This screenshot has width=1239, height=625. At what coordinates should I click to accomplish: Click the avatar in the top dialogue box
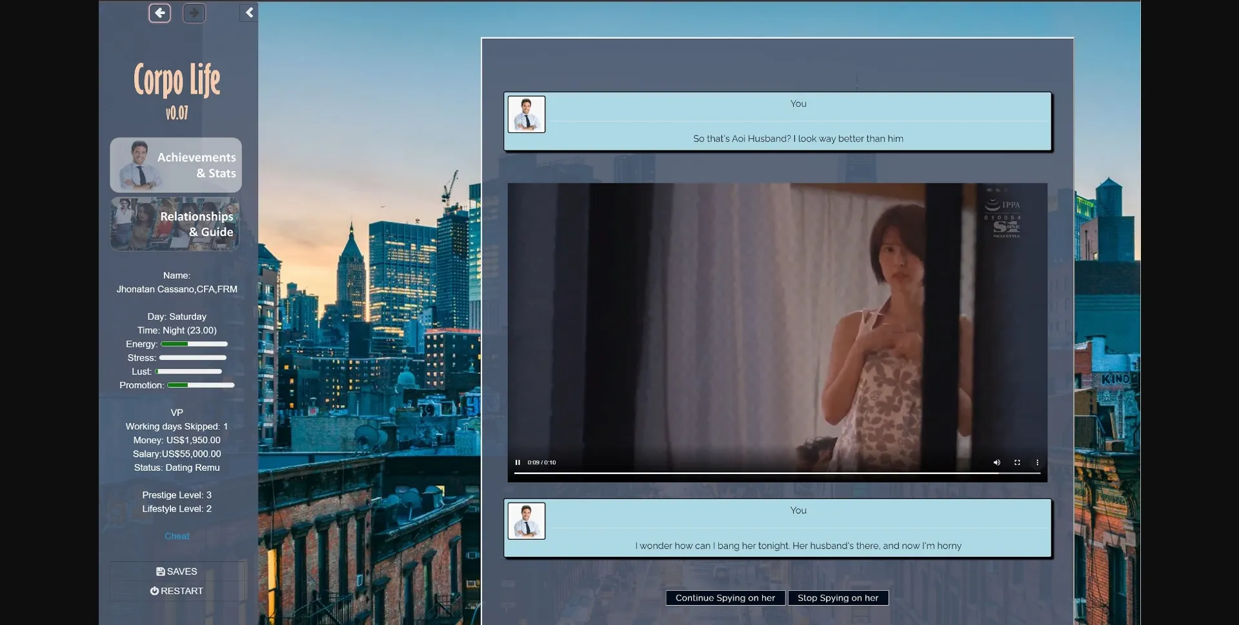click(x=527, y=115)
